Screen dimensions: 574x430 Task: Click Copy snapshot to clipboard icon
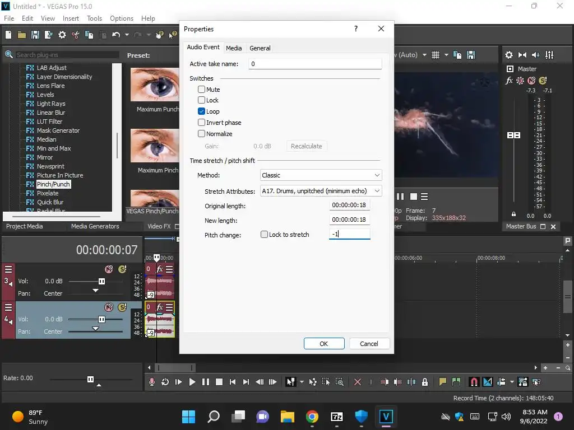pos(457,55)
